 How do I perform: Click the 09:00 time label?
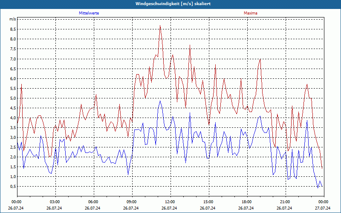[131, 202]
